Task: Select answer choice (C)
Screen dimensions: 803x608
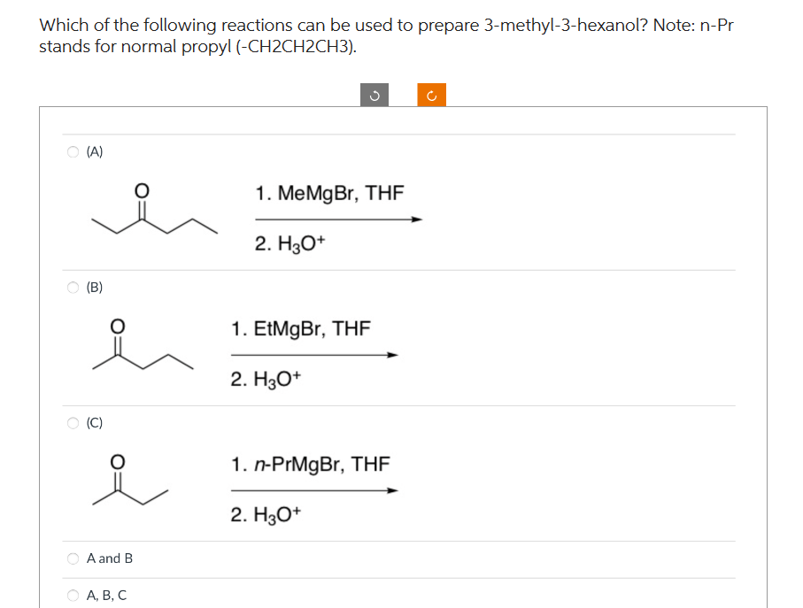Action: tap(73, 422)
